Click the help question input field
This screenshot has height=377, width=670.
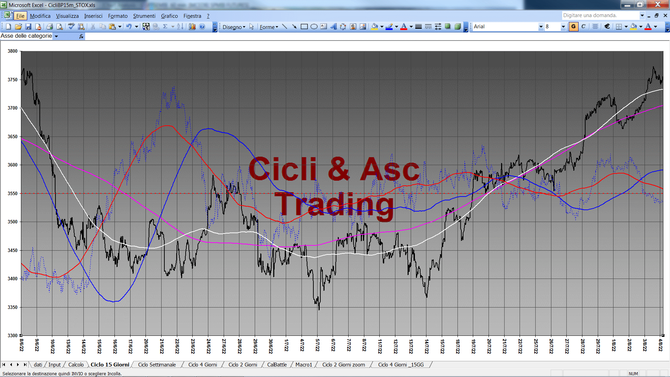(600, 15)
